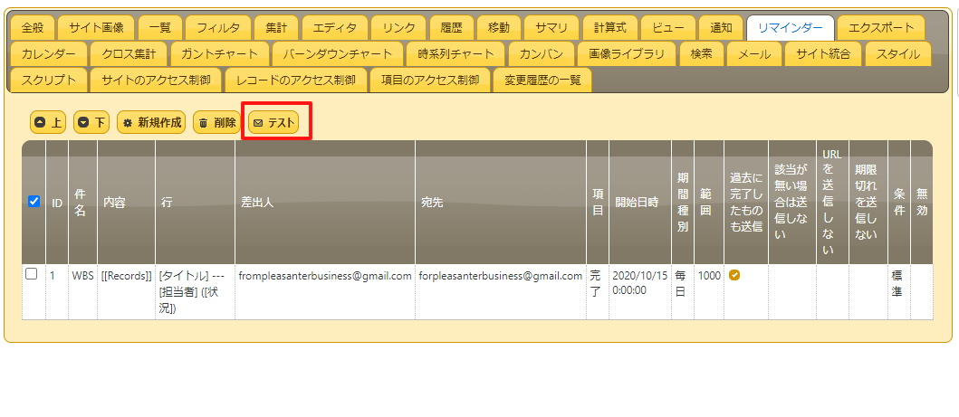Move the reminder up with 上 button
959x417 pixels.
tap(48, 123)
